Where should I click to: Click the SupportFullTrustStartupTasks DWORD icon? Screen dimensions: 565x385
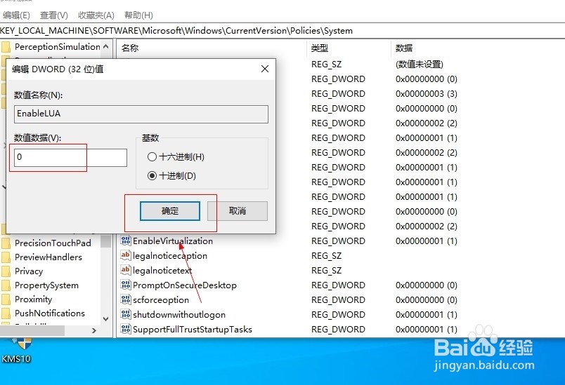(x=125, y=329)
